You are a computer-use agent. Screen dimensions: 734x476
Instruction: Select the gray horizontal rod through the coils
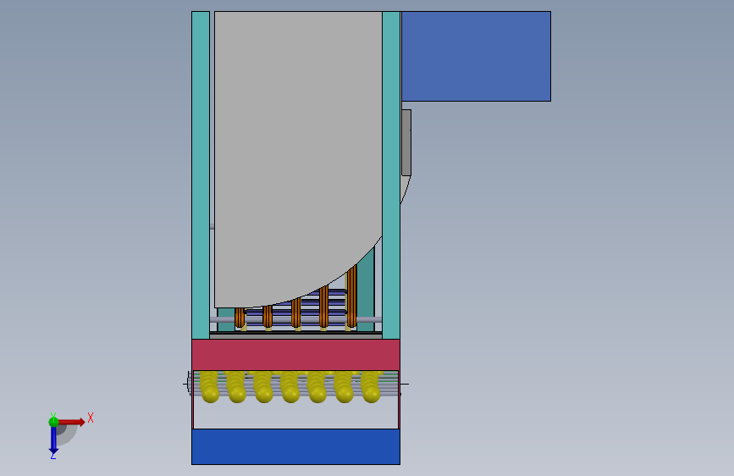295,319
